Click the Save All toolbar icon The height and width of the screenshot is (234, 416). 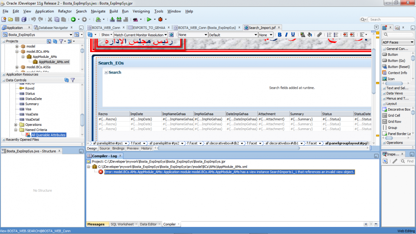24,19
